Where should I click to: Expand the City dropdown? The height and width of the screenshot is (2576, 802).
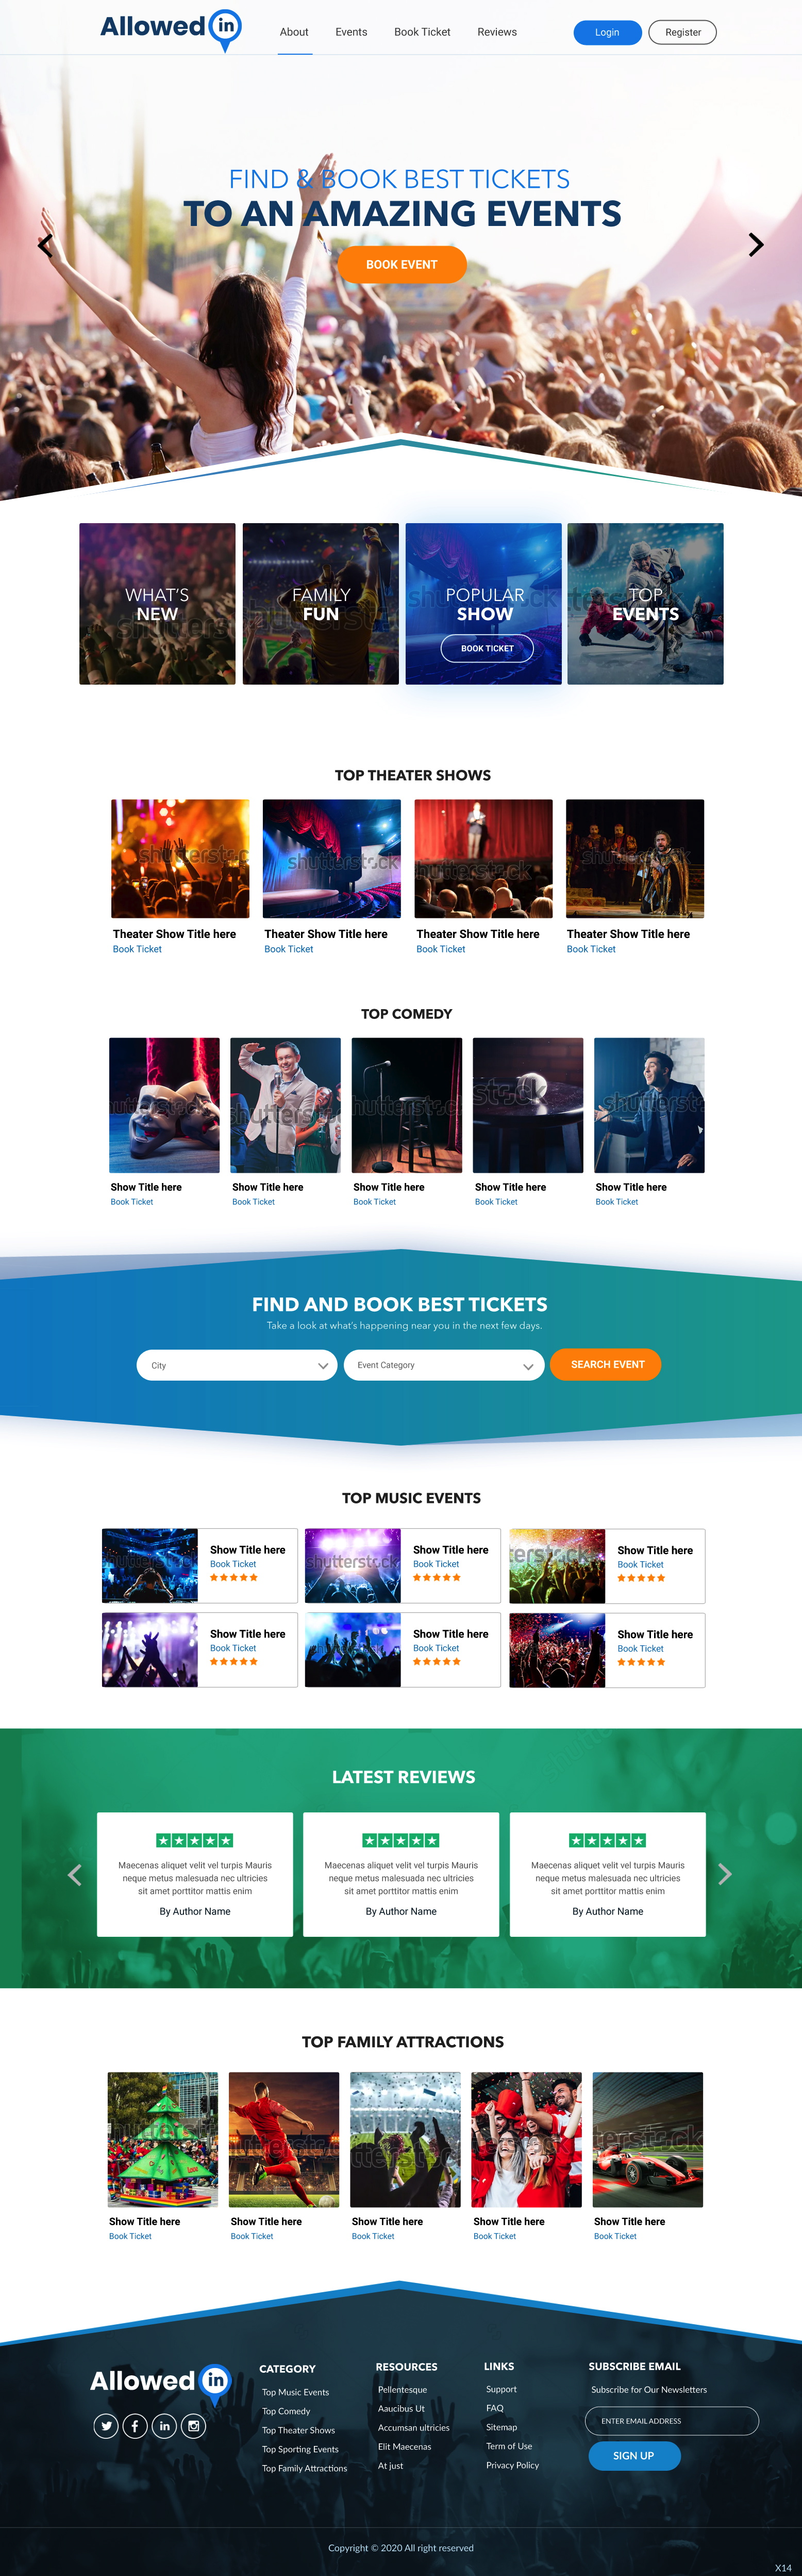pyautogui.click(x=237, y=1365)
